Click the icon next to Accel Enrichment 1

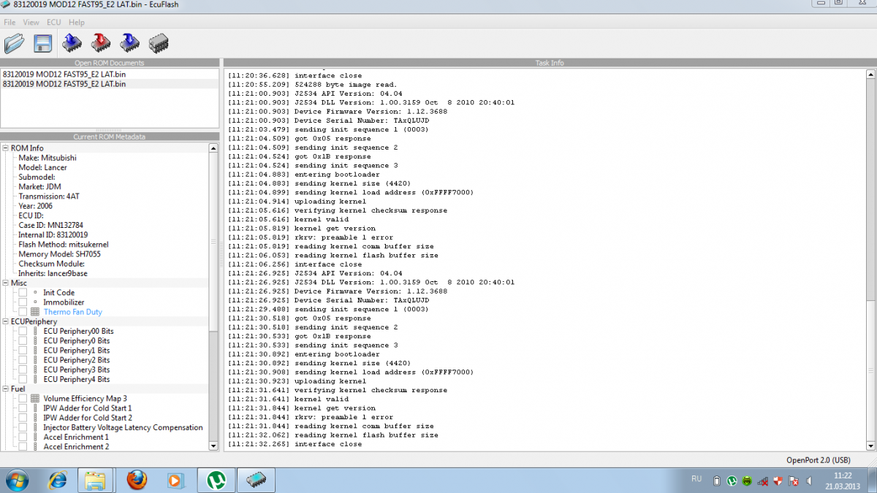(x=35, y=437)
